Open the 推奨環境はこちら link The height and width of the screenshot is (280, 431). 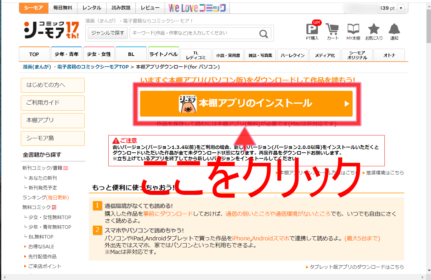[385, 173]
